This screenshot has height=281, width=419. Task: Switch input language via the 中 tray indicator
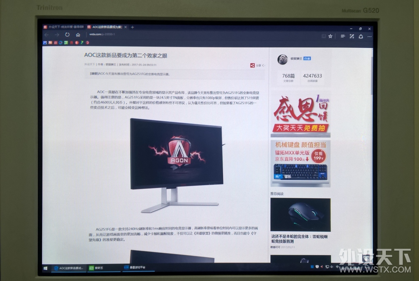tap(338, 268)
